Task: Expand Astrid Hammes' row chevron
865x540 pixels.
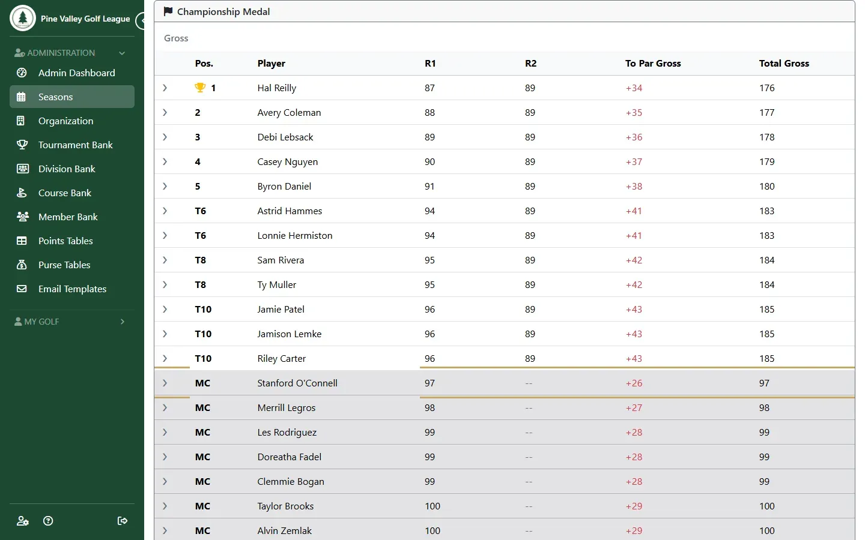Action: tap(165, 211)
